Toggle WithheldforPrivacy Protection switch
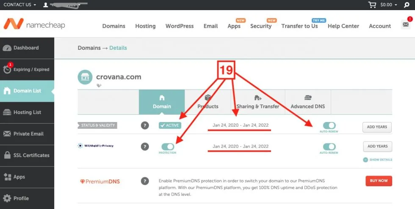Screen dimensions: 415x209 pos(168,147)
